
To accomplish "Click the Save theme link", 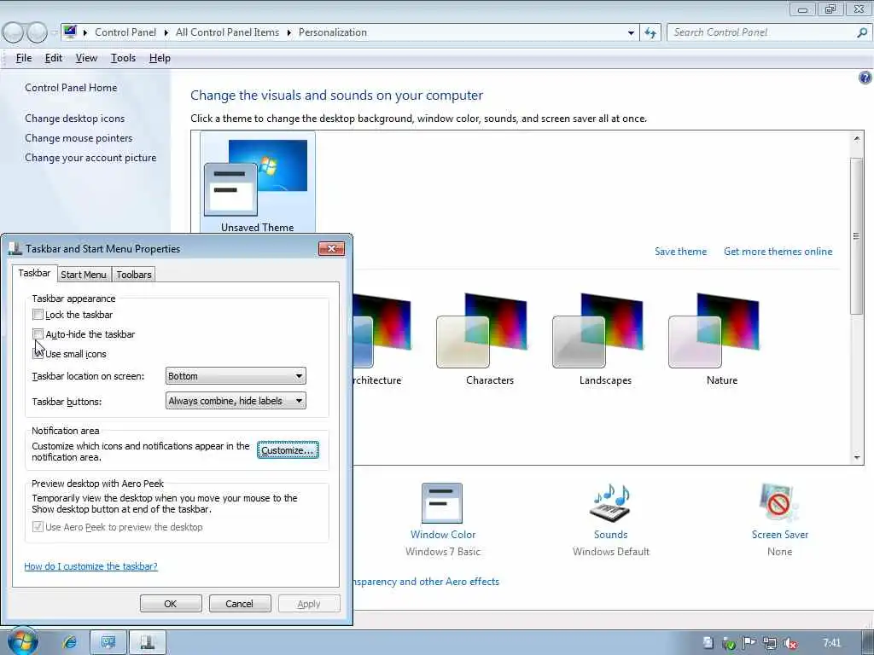I will pyautogui.click(x=680, y=252).
